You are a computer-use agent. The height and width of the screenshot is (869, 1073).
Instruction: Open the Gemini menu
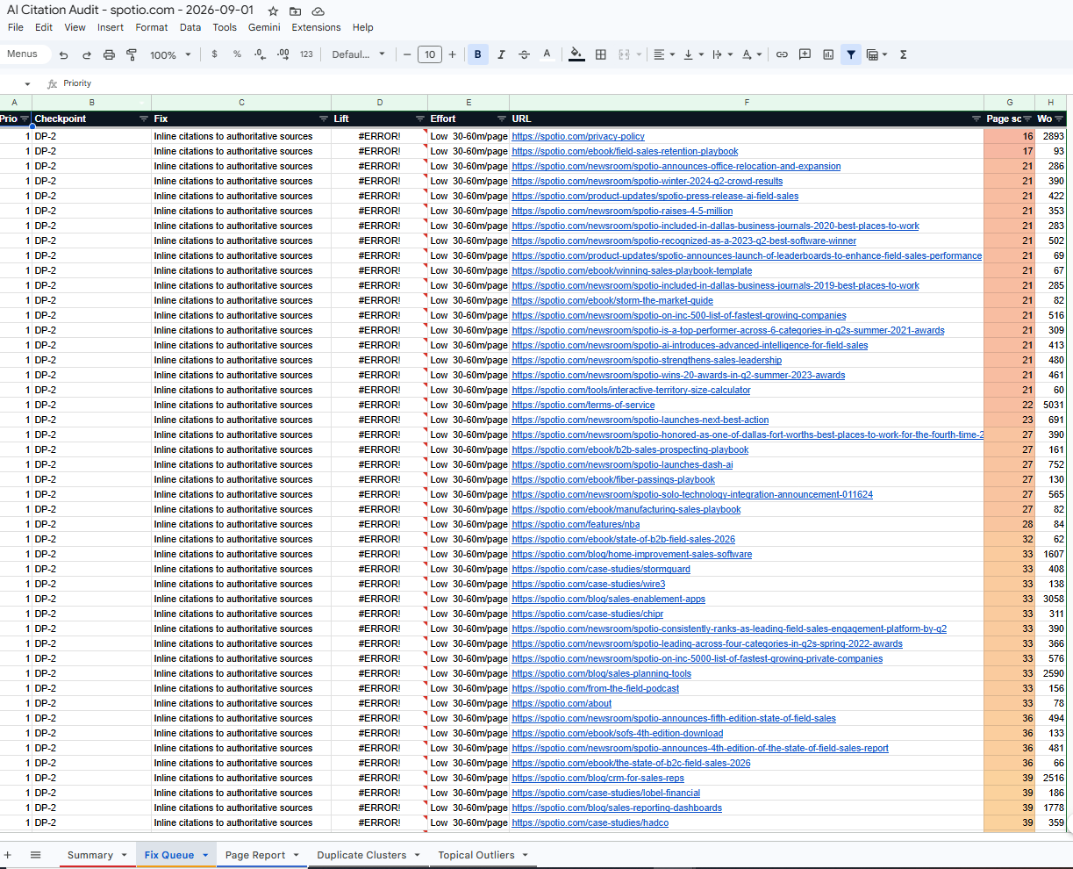(x=264, y=27)
